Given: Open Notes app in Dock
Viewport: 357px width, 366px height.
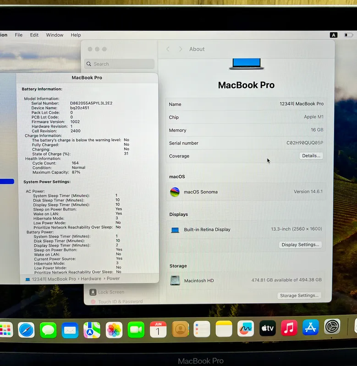Looking at the screenshot, I should [x=224, y=328].
